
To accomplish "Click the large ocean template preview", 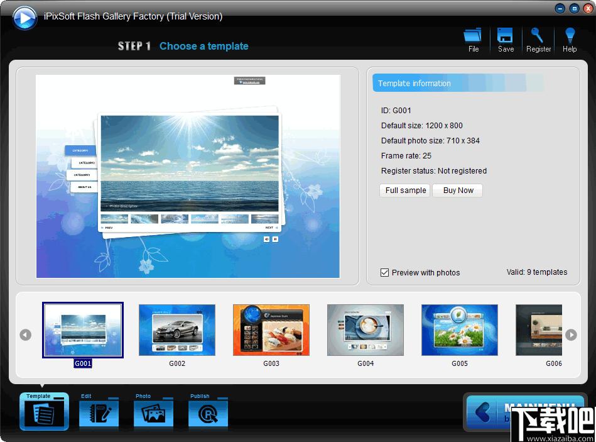I will pyautogui.click(x=188, y=176).
